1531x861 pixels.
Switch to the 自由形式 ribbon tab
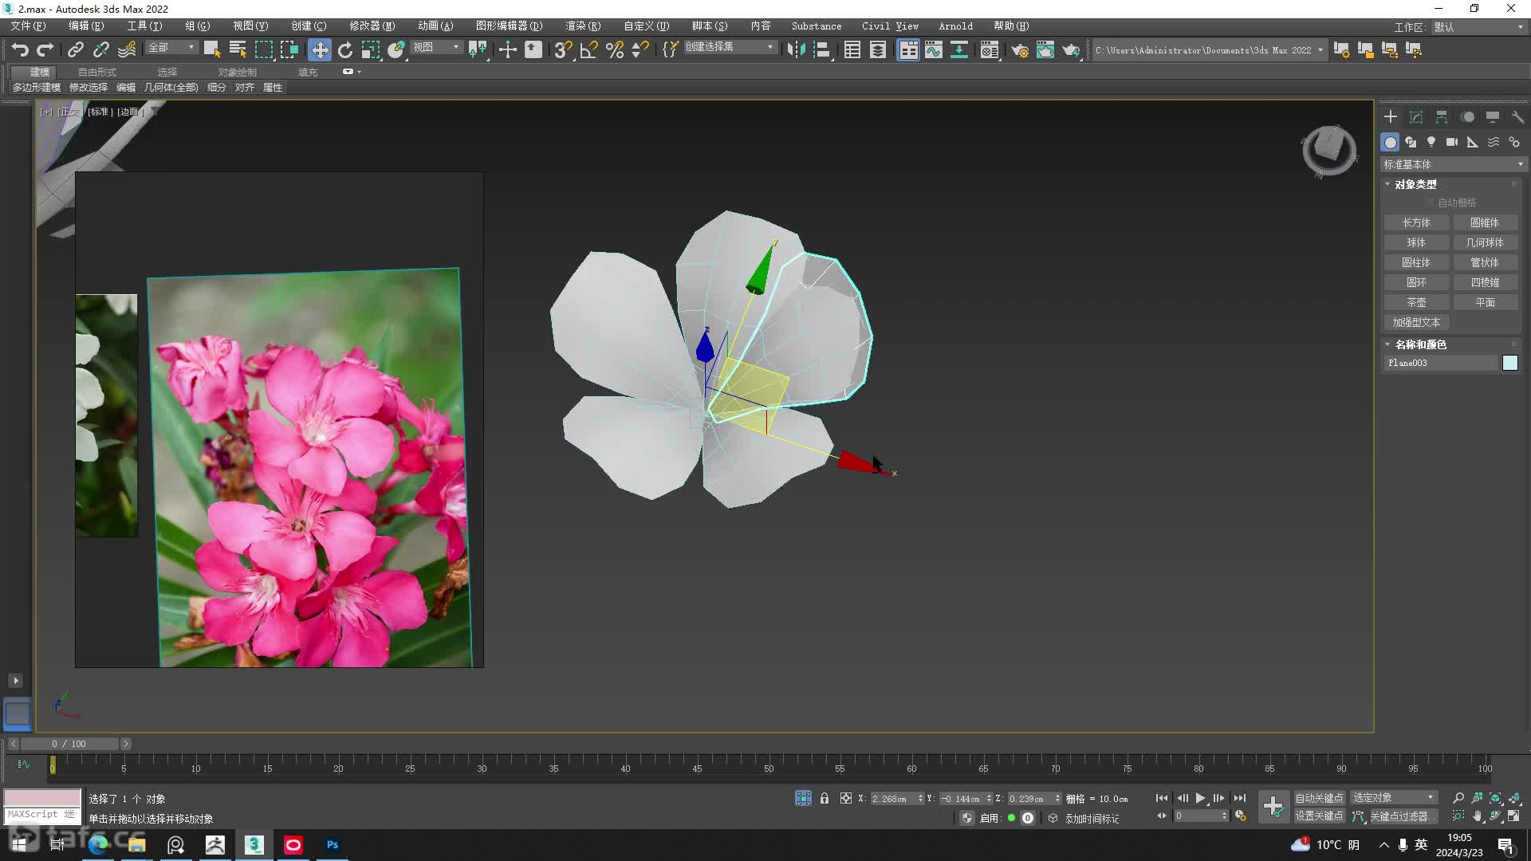pyautogui.click(x=97, y=72)
